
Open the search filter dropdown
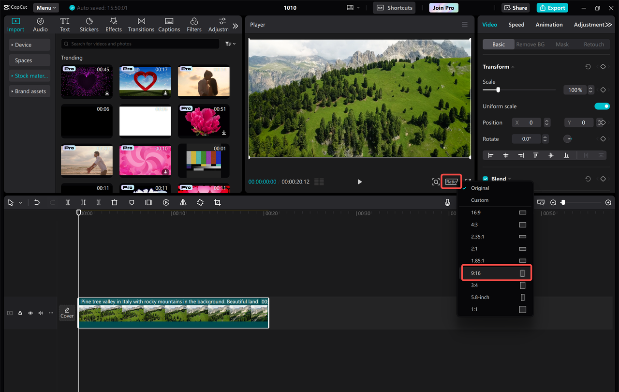pyautogui.click(x=230, y=44)
